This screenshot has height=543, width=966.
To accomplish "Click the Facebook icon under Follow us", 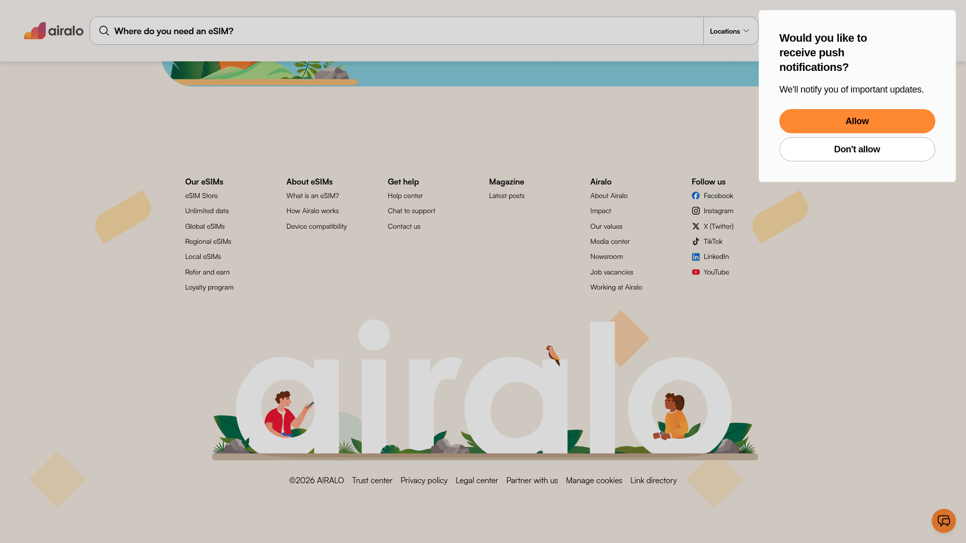I will [696, 196].
